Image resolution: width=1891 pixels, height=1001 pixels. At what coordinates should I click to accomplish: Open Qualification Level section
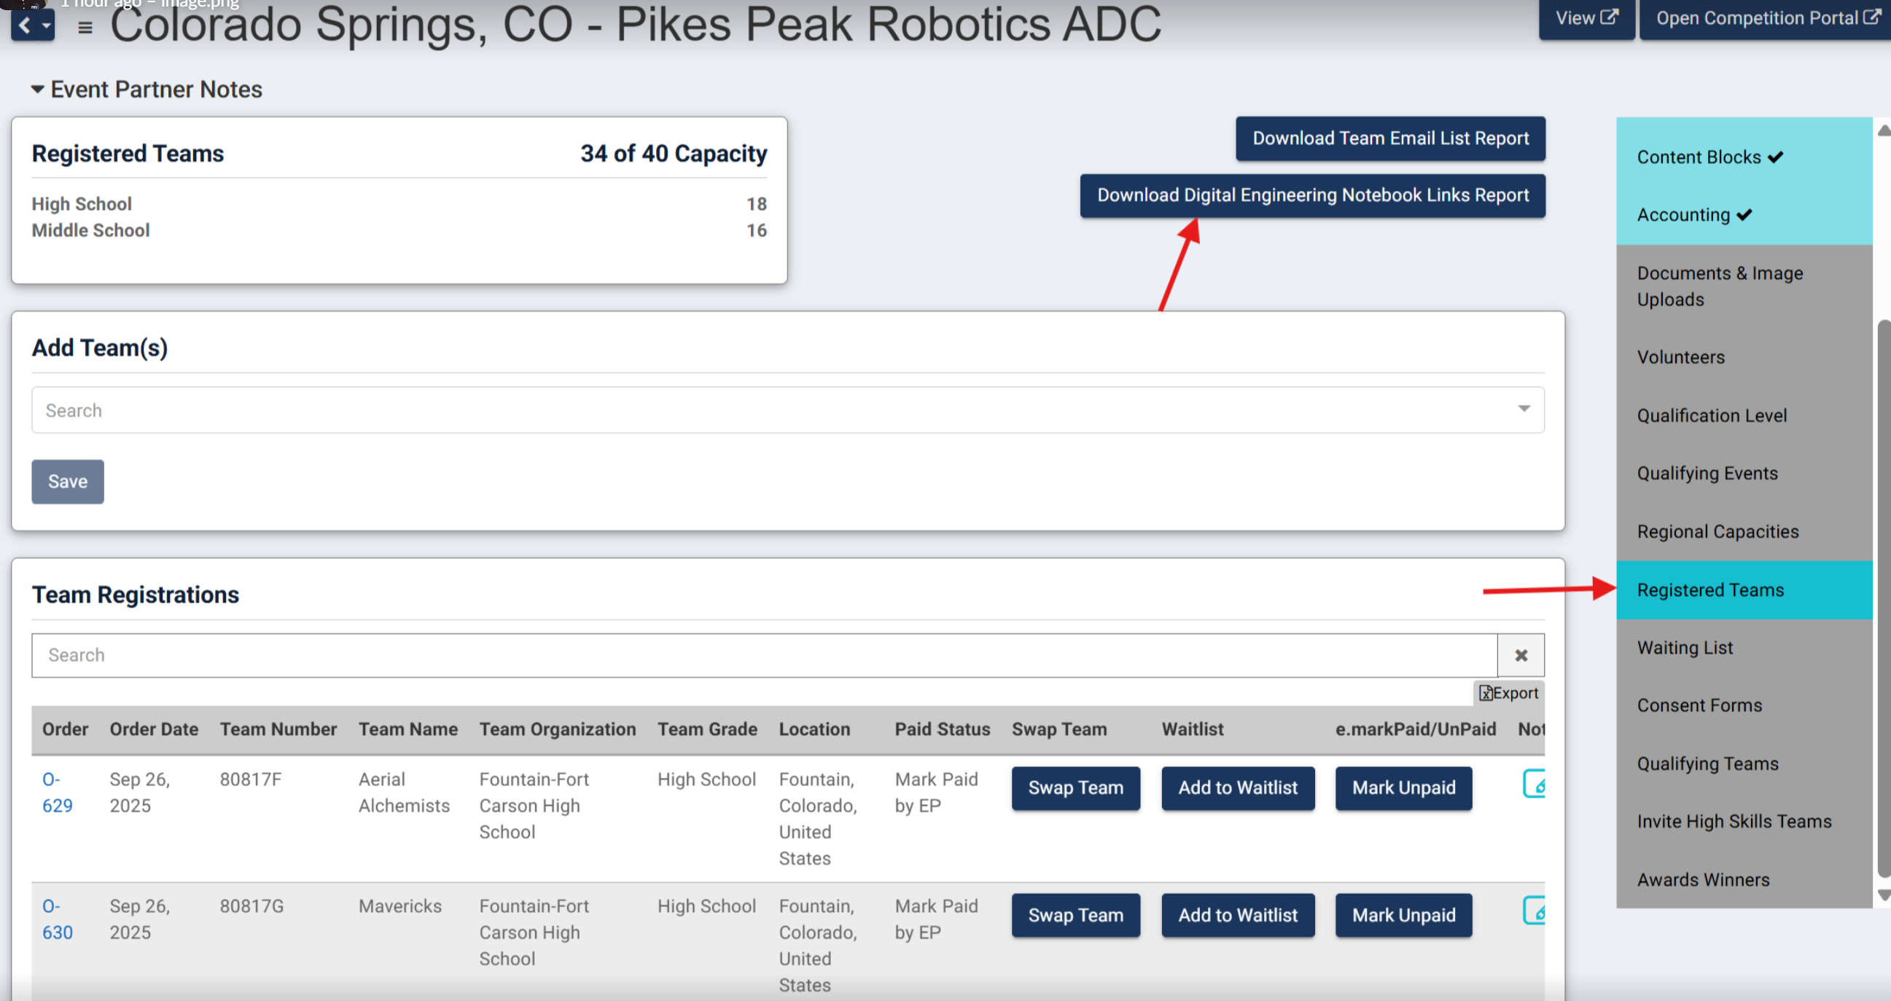[1744, 415]
